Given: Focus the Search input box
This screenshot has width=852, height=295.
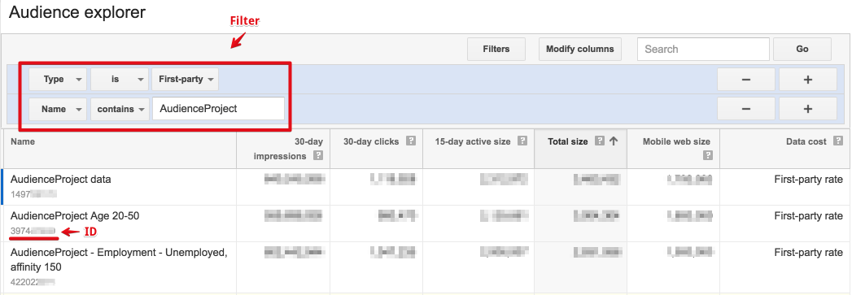Looking at the screenshot, I should [x=703, y=49].
